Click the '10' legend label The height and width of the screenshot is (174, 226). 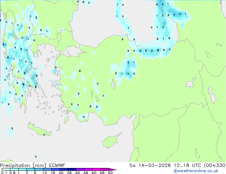45,173
